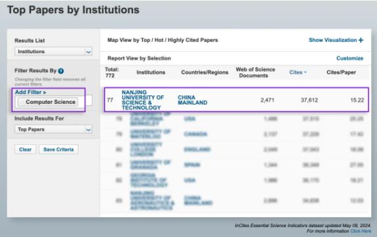Click Show Visualization link
The height and width of the screenshot is (237, 377).
click(332, 40)
